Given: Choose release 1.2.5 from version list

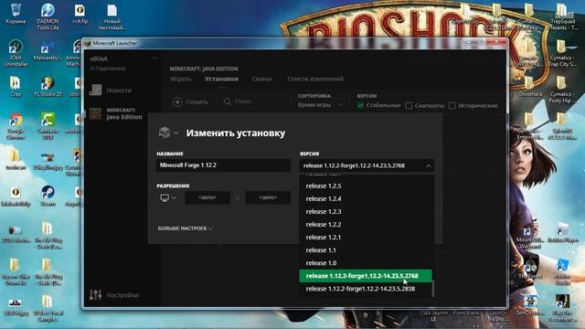Looking at the screenshot, I should (366, 186).
